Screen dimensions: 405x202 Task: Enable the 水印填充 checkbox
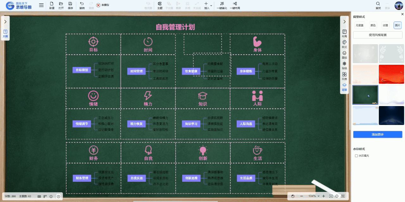coord(356,156)
